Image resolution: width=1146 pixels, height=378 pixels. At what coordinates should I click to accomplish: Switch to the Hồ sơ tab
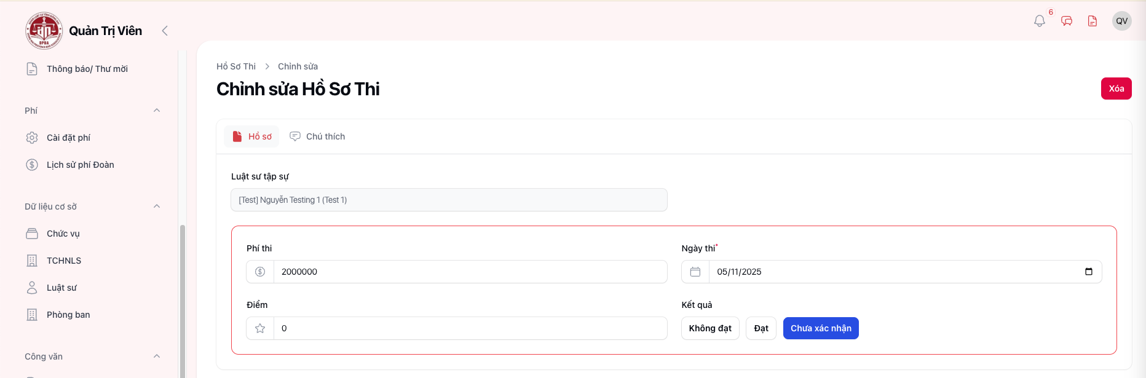(251, 136)
